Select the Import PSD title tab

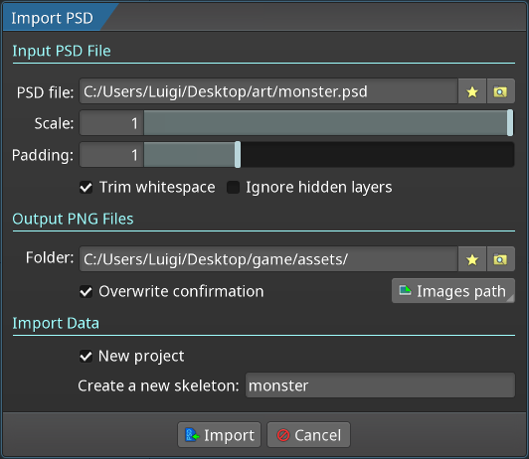[53, 18]
